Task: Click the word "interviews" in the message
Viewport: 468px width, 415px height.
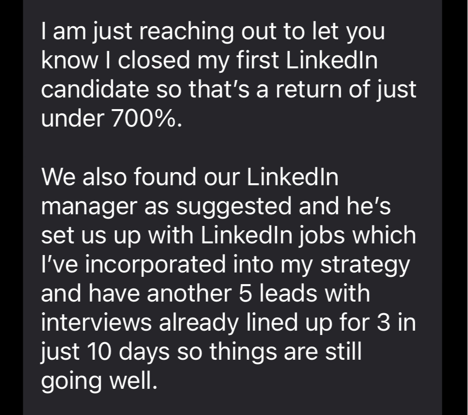Action: pyautogui.click(x=96, y=322)
